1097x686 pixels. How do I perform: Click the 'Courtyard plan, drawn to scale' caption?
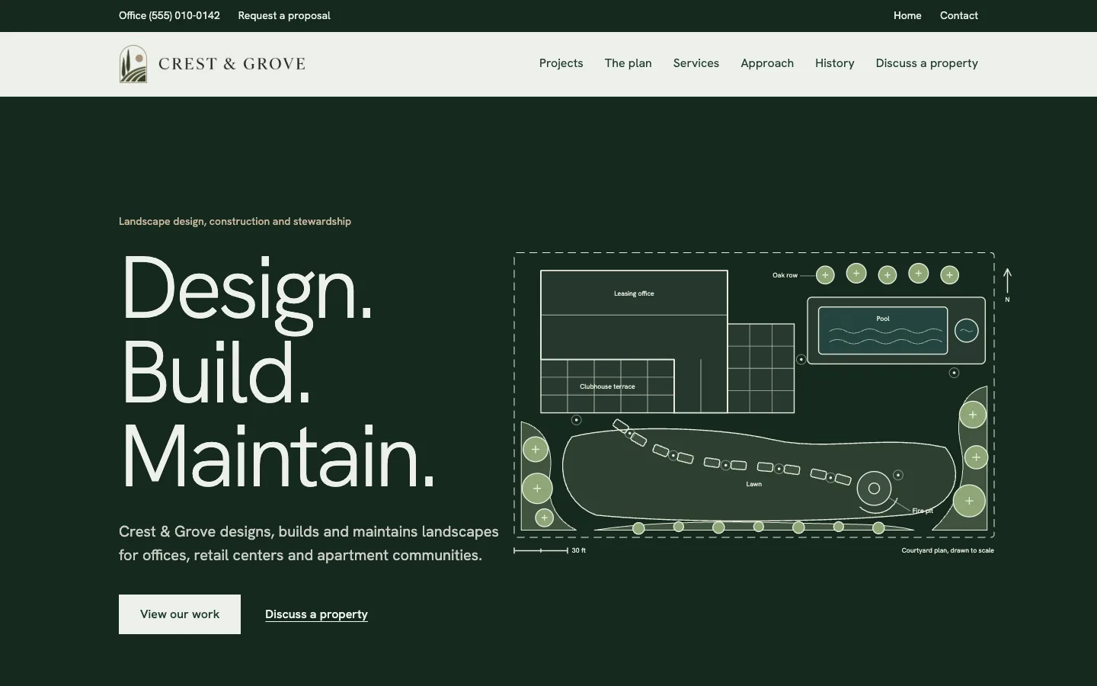(948, 550)
